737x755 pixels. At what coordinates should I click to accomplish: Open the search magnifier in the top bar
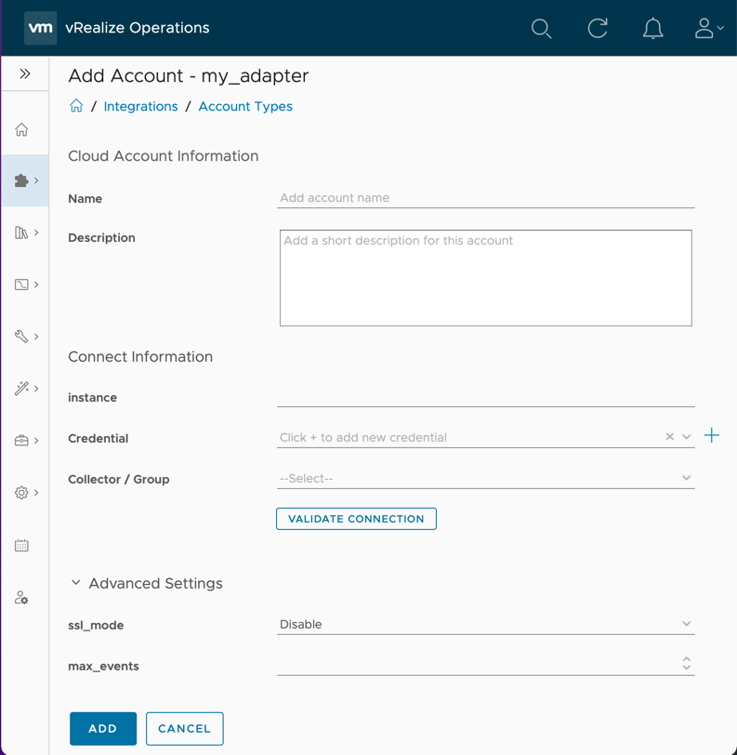pyautogui.click(x=542, y=28)
